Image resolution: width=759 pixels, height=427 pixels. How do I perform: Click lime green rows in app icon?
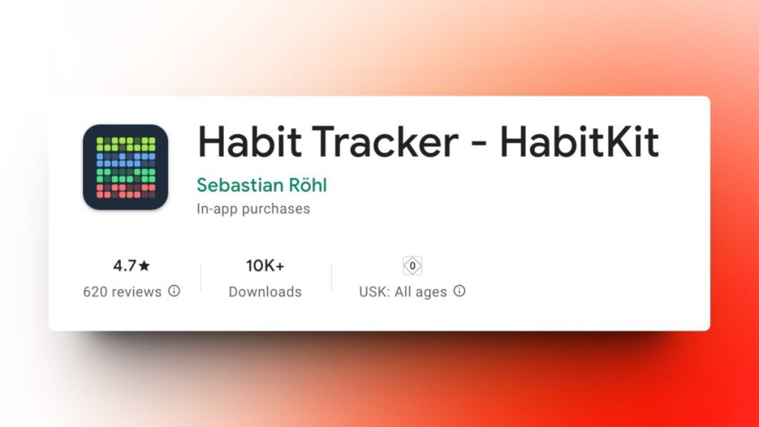point(126,144)
